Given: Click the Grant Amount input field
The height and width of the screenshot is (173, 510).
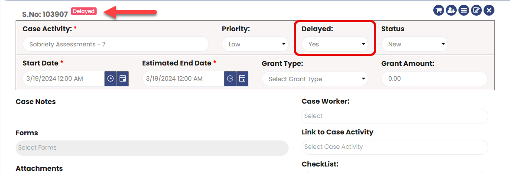Looking at the screenshot, I should (x=435, y=79).
